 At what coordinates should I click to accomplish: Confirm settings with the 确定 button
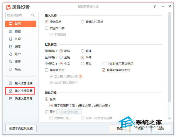tap(120, 128)
